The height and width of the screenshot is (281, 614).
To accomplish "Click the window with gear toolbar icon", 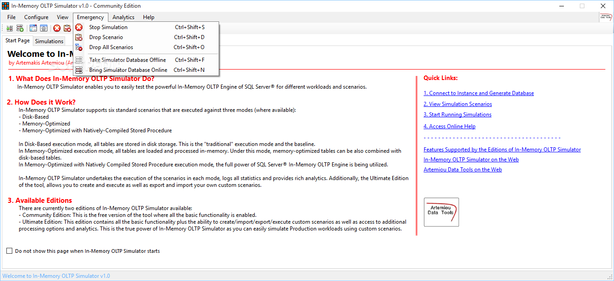I will tap(44, 28).
